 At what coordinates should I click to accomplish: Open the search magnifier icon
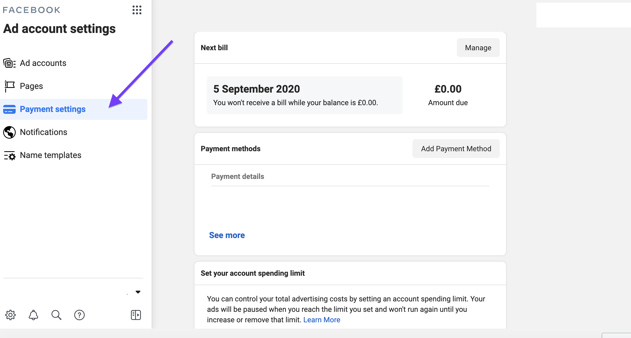pyautogui.click(x=56, y=315)
